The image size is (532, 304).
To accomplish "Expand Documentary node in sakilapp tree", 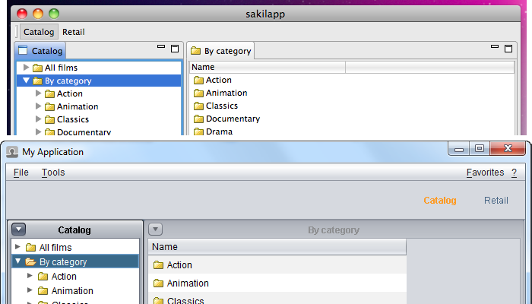I will [38, 131].
